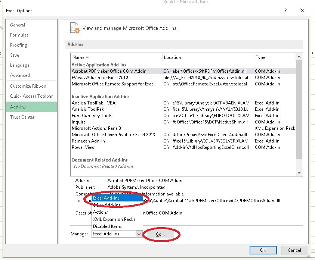
Task: Pick XML Expansion Packs option
Action: tap(114, 219)
